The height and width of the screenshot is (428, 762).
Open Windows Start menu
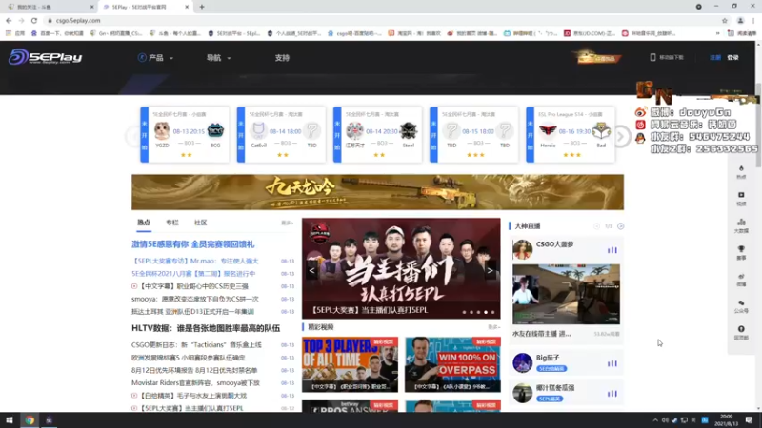pyautogui.click(x=10, y=420)
